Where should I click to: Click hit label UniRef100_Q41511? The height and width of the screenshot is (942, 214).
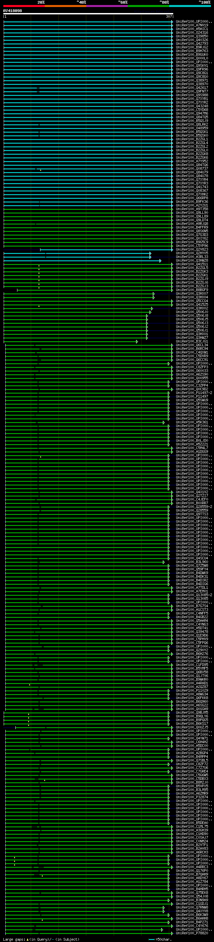[192, 264]
